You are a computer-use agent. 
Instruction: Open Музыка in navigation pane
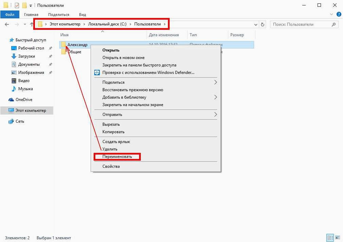25,88
